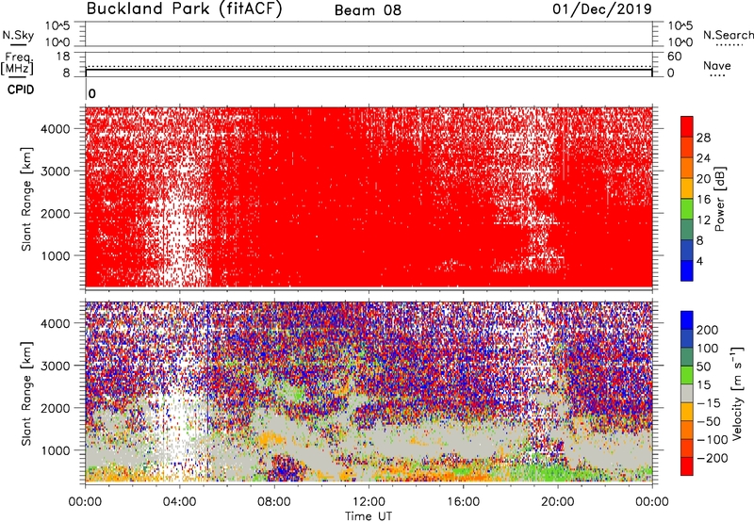The height and width of the screenshot is (522, 754).
Task: Click the 60 tick on Nave axis
Action: click(675, 57)
